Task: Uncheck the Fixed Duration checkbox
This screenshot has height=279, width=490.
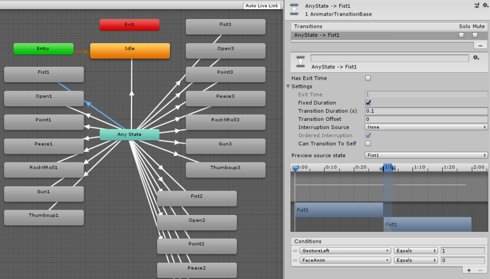Action: (x=368, y=103)
